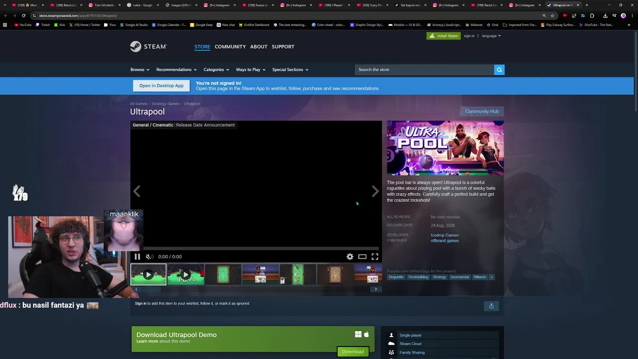Unmute the trailer video volume icon
Screen dimensions: 638x359
(x=149, y=257)
